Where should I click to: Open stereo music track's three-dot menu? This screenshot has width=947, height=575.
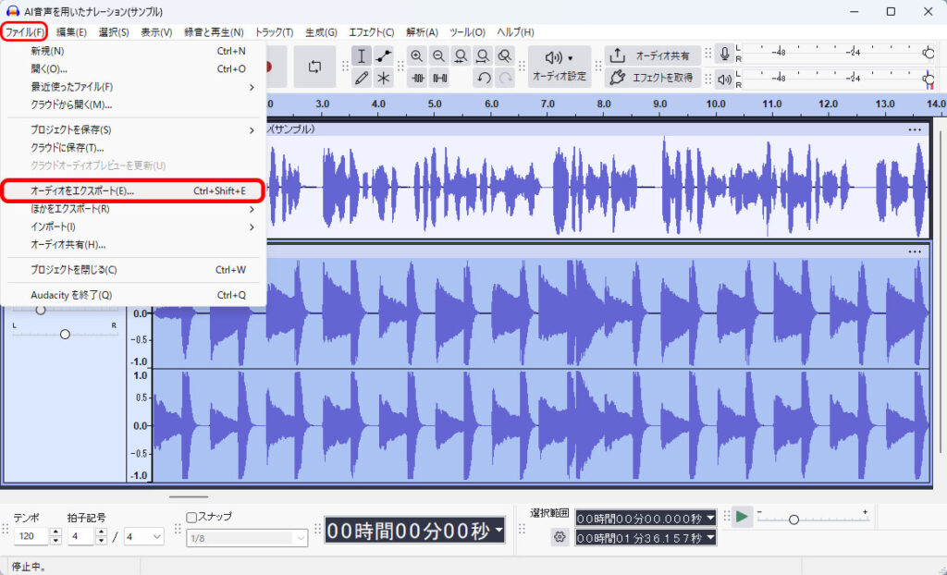[915, 251]
